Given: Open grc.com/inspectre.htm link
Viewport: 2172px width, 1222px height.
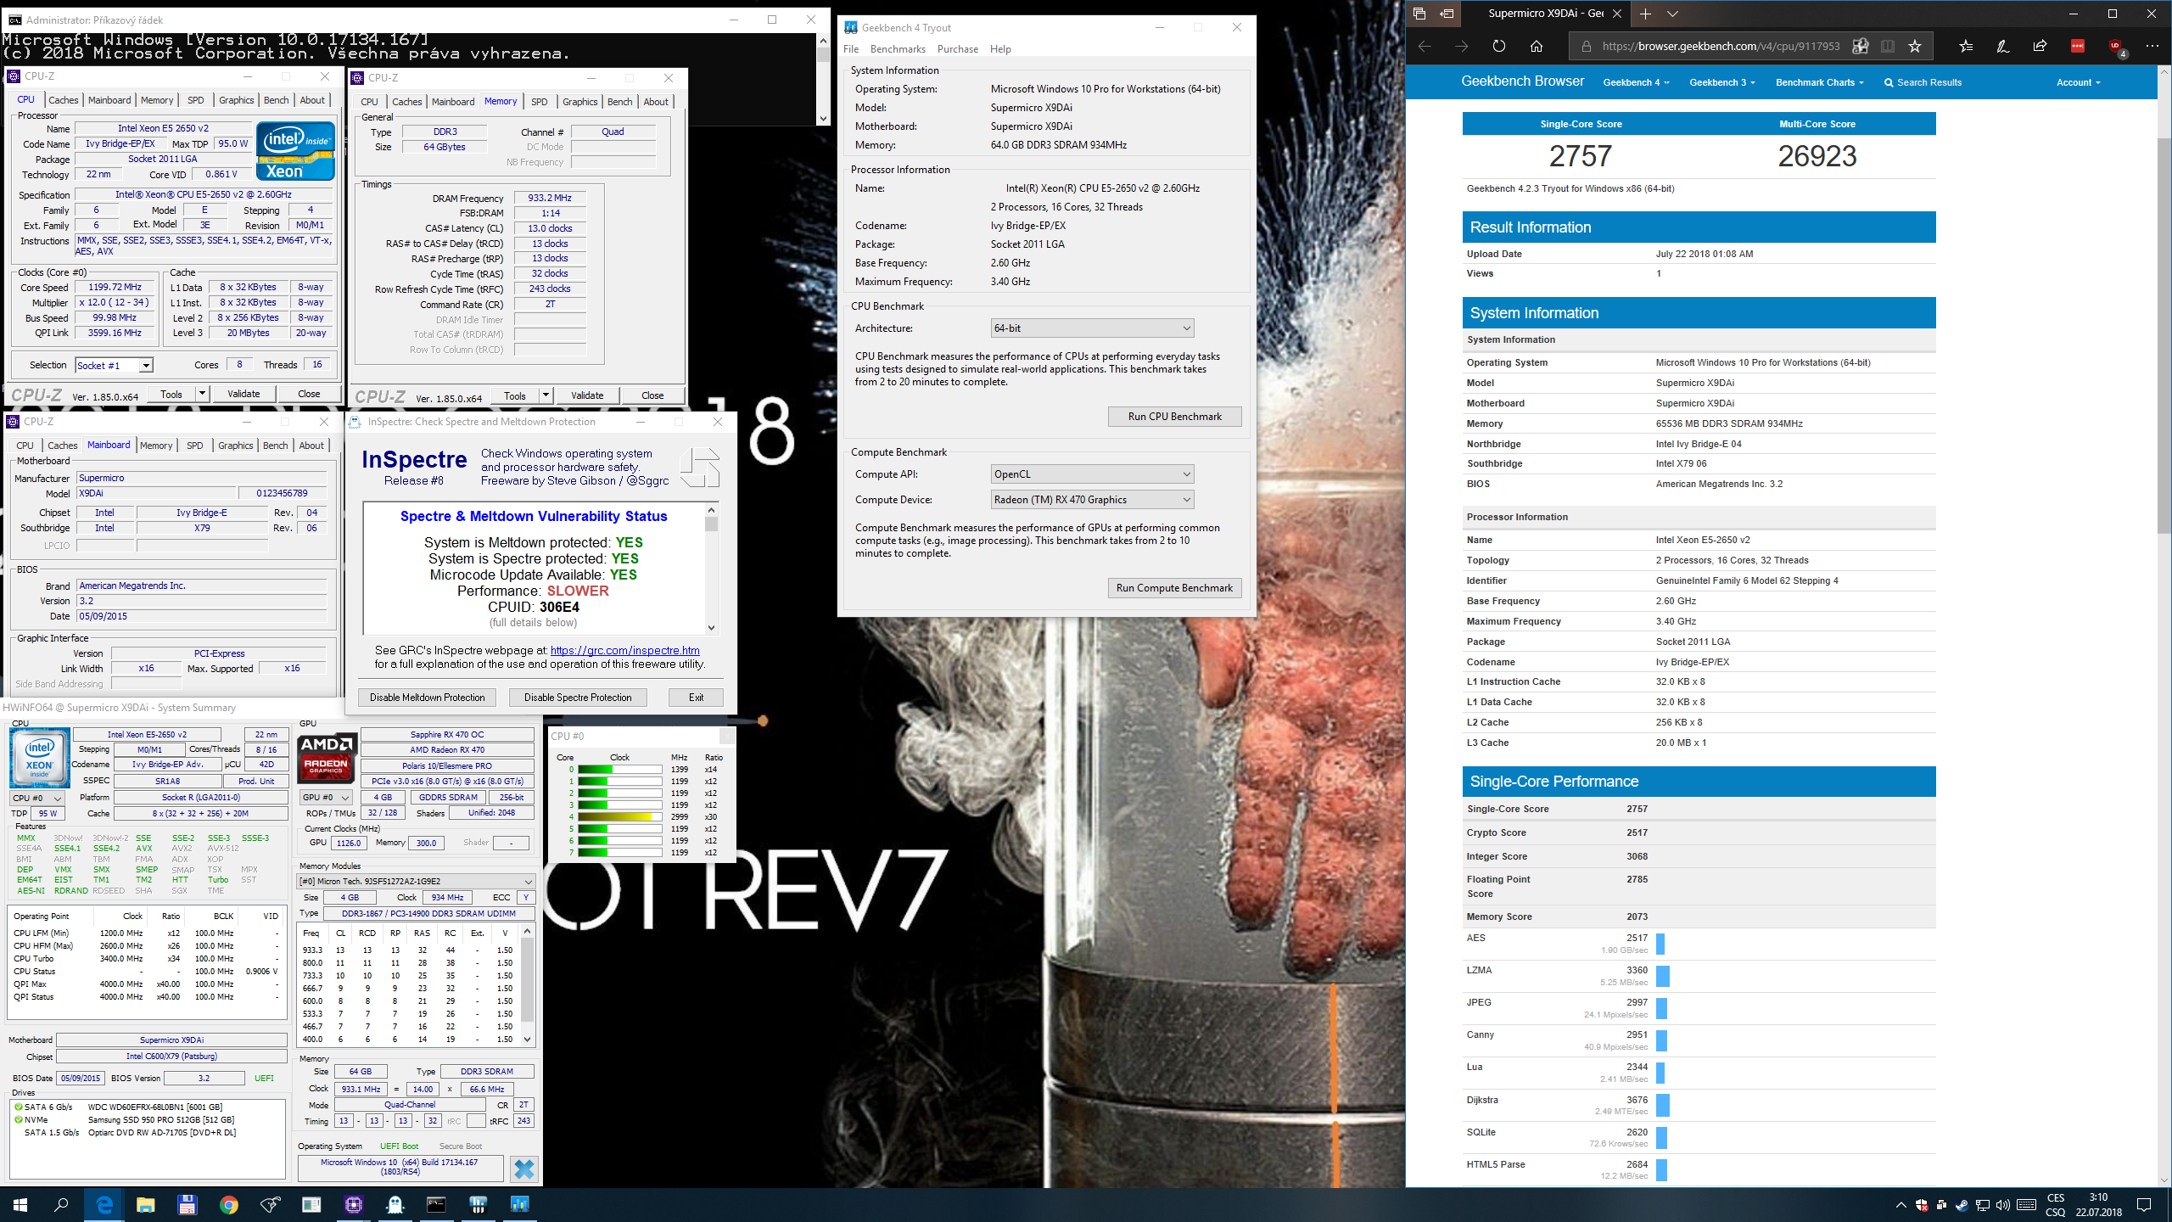Looking at the screenshot, I should click(x=625, y=651).
